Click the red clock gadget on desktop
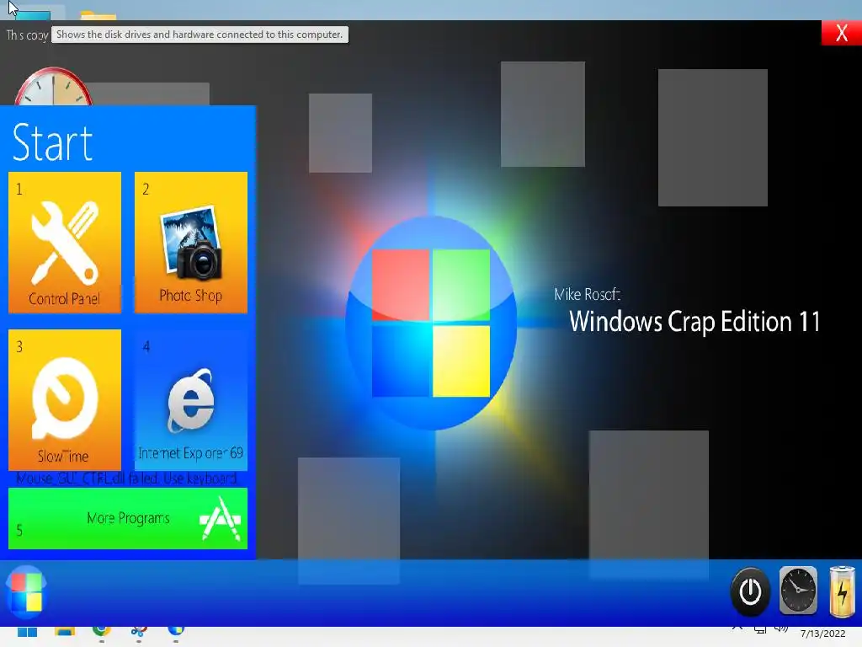 click(x=53, y=87)
